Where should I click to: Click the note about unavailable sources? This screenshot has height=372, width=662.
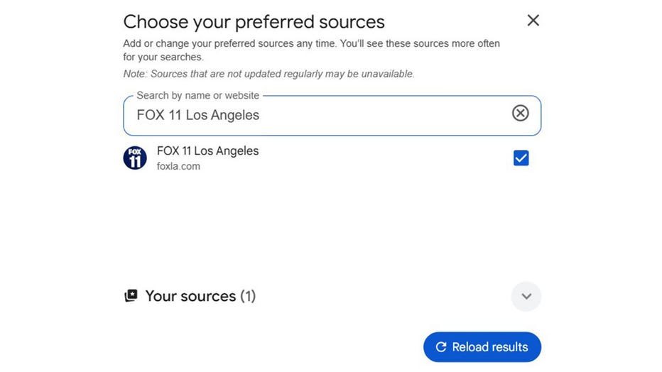268,74
